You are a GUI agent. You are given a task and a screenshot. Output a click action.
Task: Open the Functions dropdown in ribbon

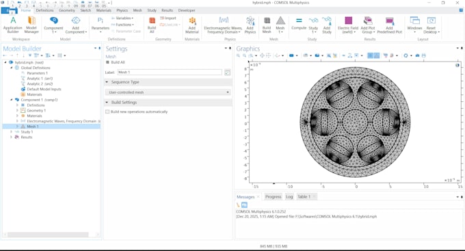tap(122, 25)
